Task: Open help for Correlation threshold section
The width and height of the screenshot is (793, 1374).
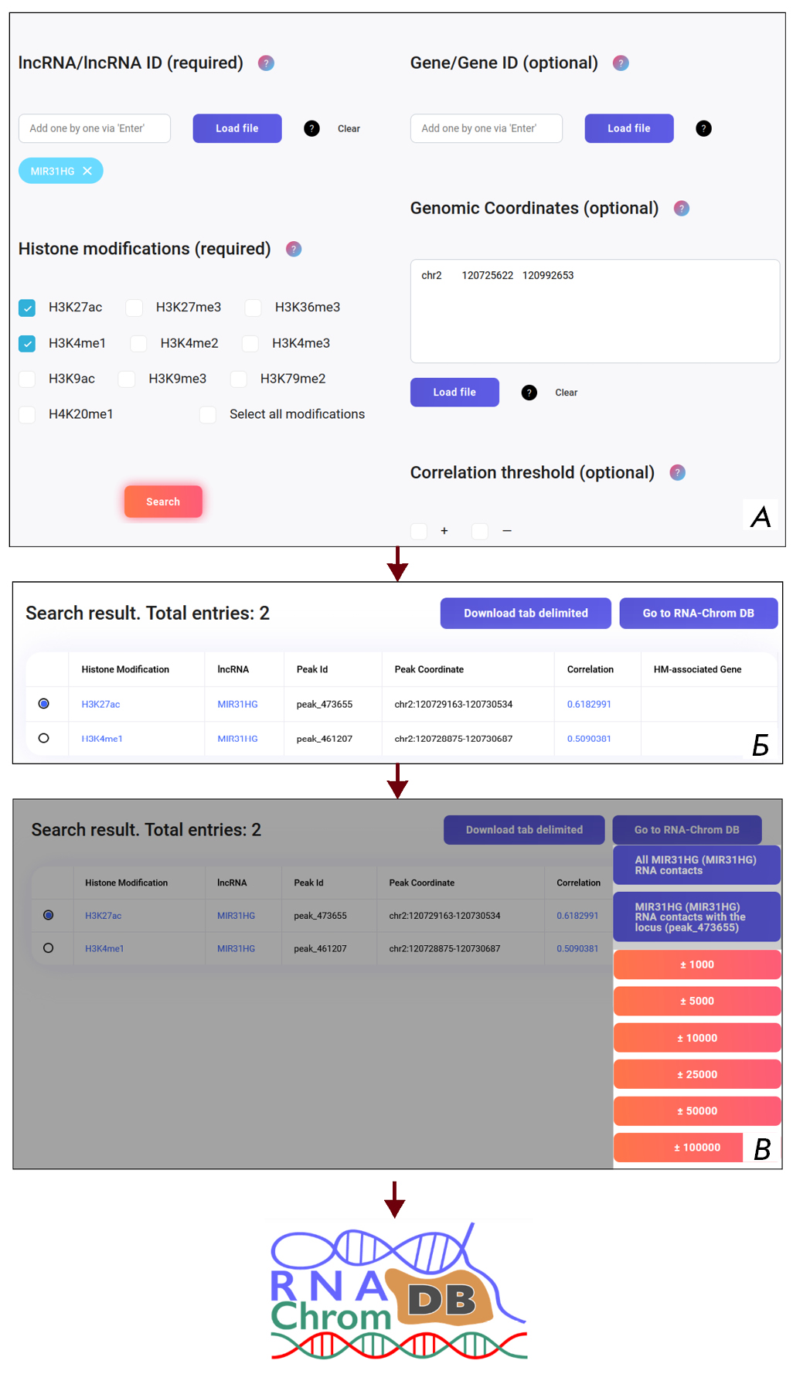Action: click(677, 473)
